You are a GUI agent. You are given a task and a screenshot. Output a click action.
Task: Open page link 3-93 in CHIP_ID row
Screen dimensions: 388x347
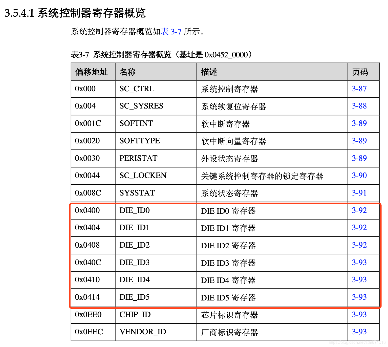tap(359, 315)
